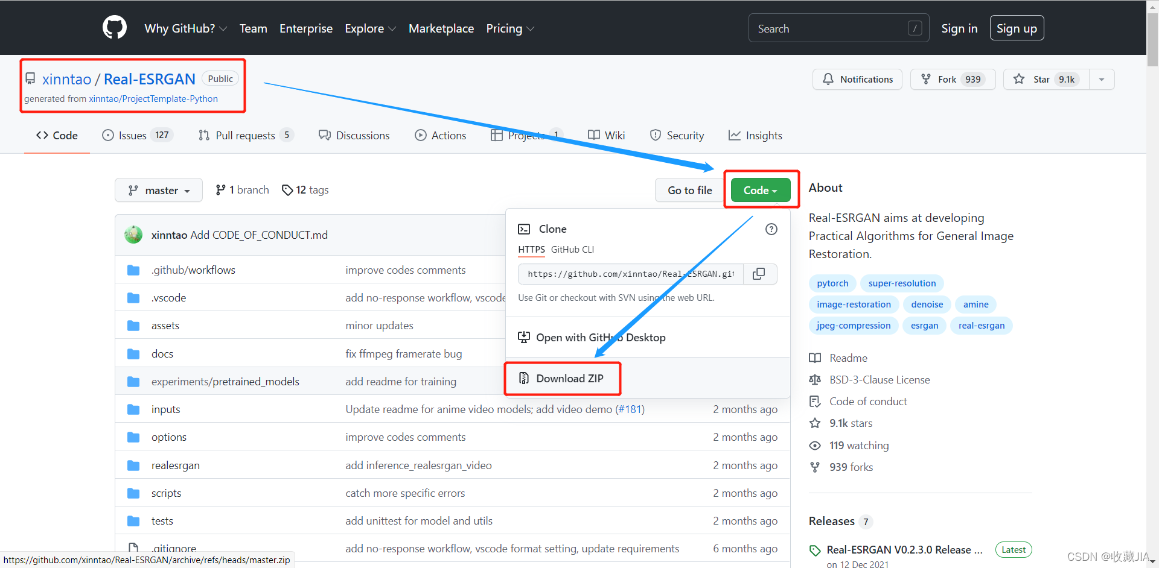Click the assets folder icon
Image resolution: width=1159 pixels, height=568 pixels.
(133, 326)
